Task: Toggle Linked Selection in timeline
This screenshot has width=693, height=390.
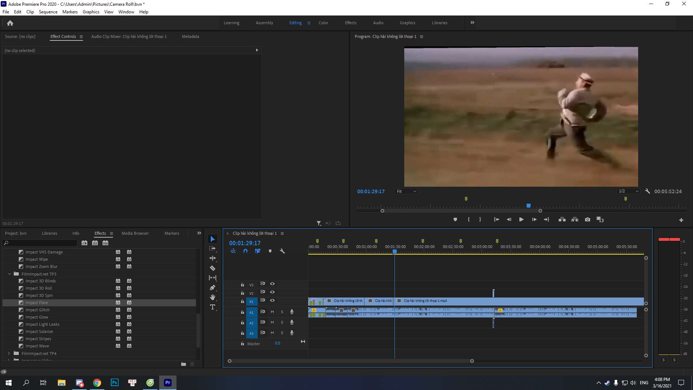Action: [x=258, y=251]
